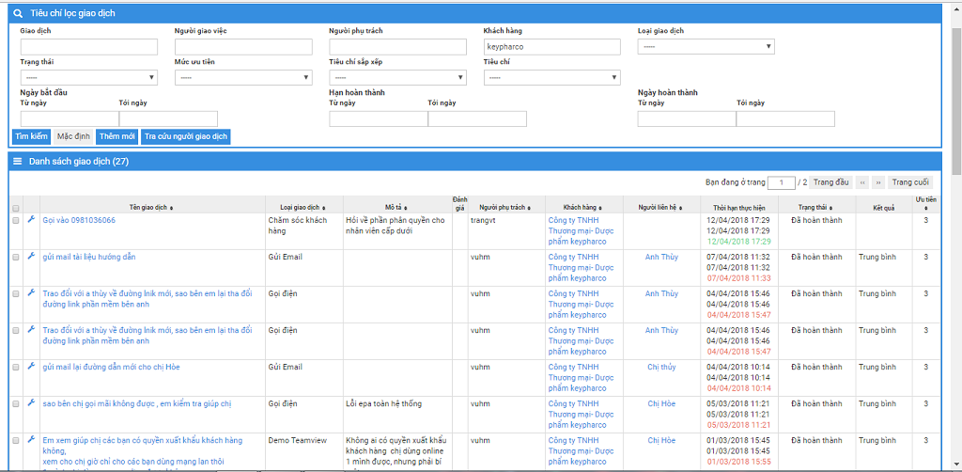
Task: Open the 'Loại giao dịch' dropdown
Action: (x=706, y=47)
